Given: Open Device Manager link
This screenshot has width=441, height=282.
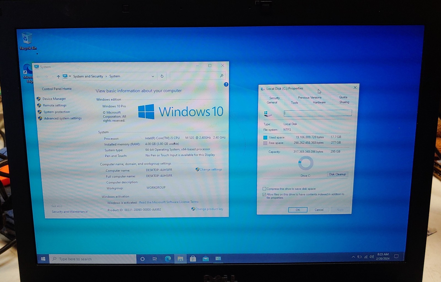Looking at the screenshot, I should [54, 99].
